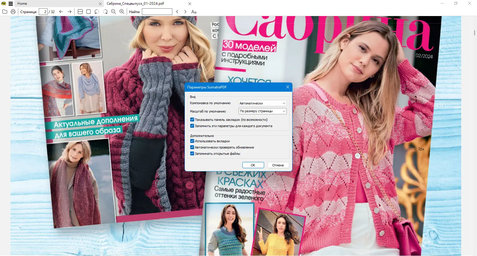
Task: Minimize the SumatraPDF window
Action: (442, 4)
